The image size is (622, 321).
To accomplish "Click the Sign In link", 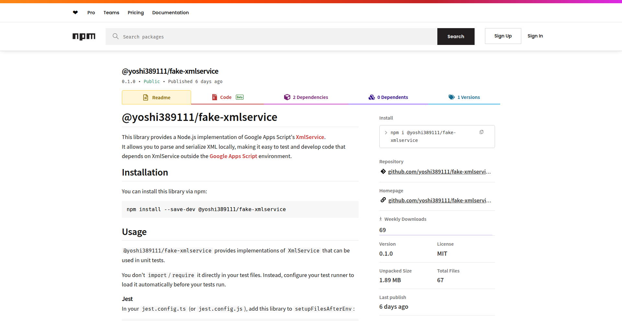I will point(535,36).
